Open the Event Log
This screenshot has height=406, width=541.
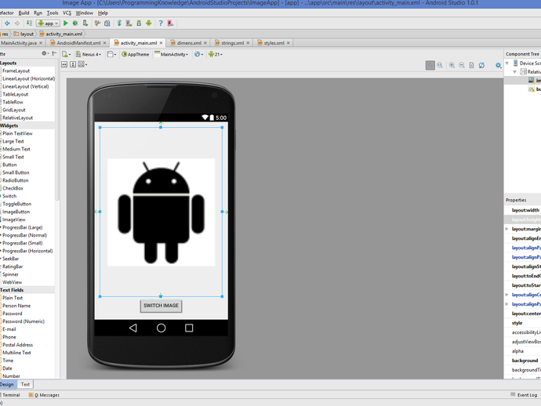coord(524,395)
